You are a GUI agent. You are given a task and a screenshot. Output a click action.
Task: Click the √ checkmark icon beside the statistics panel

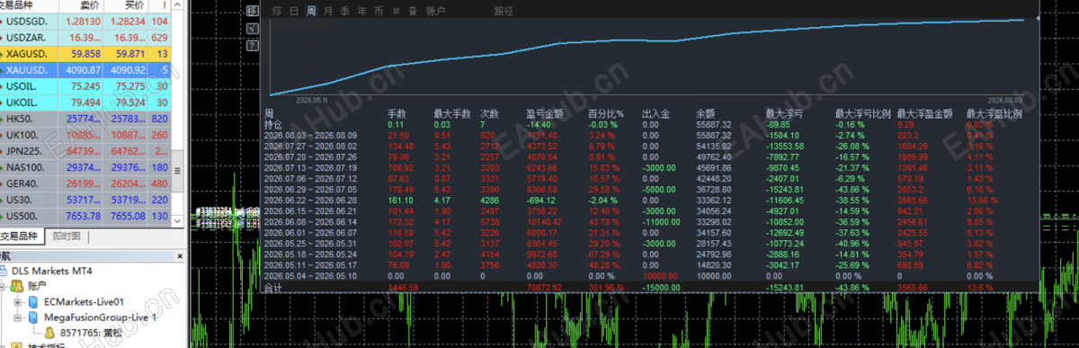point(253,29)
